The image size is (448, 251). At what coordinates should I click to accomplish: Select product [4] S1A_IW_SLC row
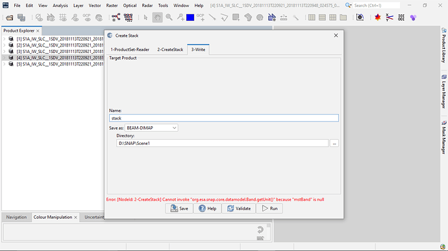click(53, 58)
